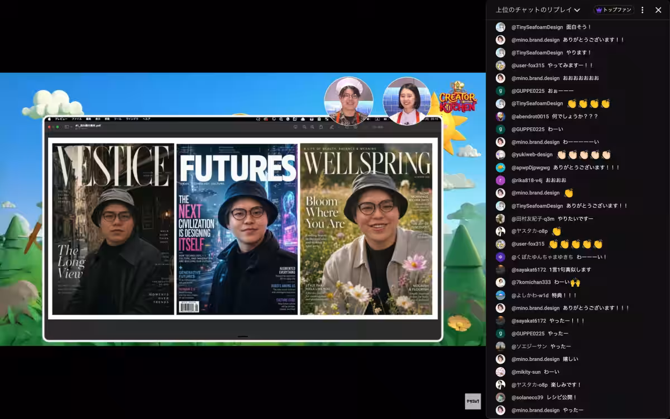Close the chat replay panel
Image resolution: width=670 pixels, height=419 pixels.
[658, 9]
